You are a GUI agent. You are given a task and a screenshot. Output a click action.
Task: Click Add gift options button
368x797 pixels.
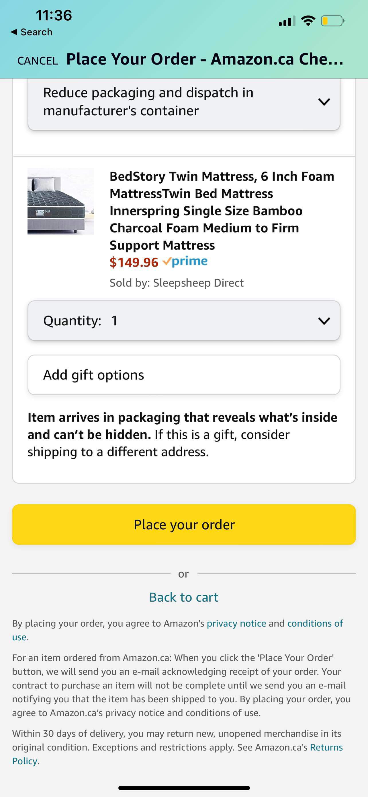click(184, 375)
